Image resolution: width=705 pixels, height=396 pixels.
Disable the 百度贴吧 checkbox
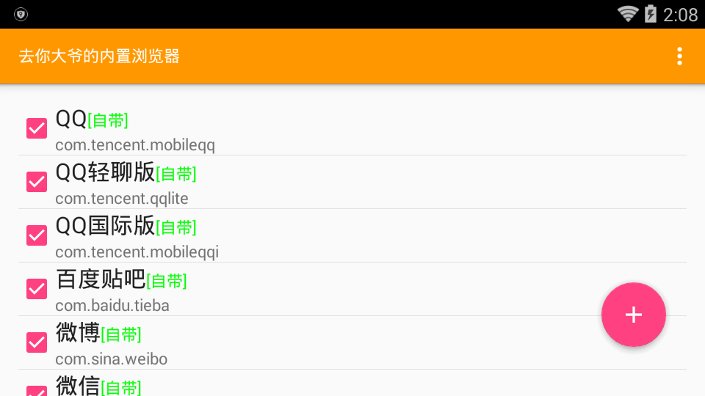point(37,289)
